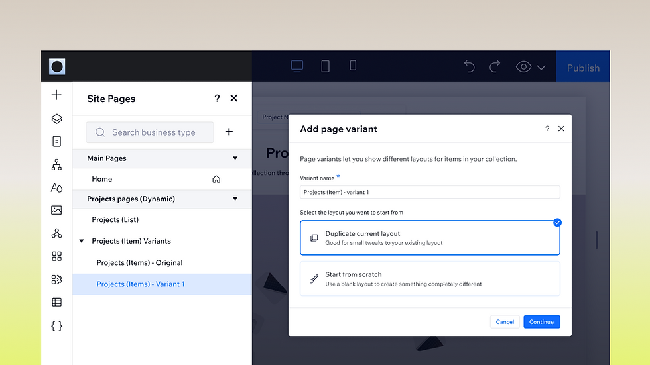This screenshot has width=650, height=365.
Task: Open the Media image icon in sidebar
Action: pyautogui.click(x=56, y=210)
